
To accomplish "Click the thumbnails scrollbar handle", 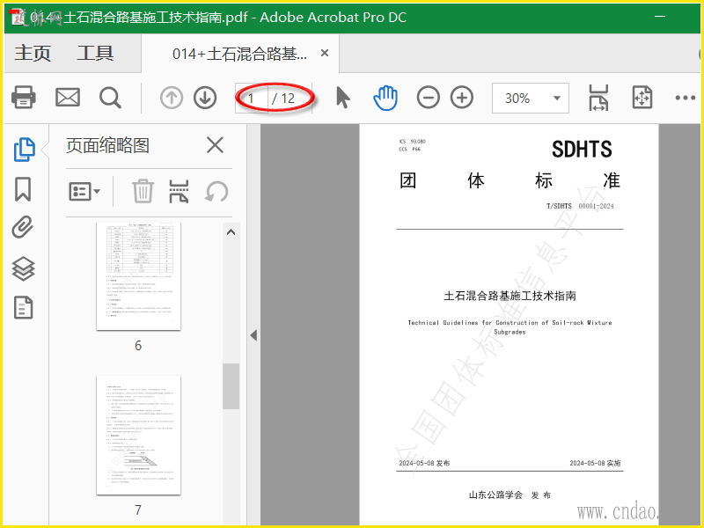I will click(x=231, y=386).
